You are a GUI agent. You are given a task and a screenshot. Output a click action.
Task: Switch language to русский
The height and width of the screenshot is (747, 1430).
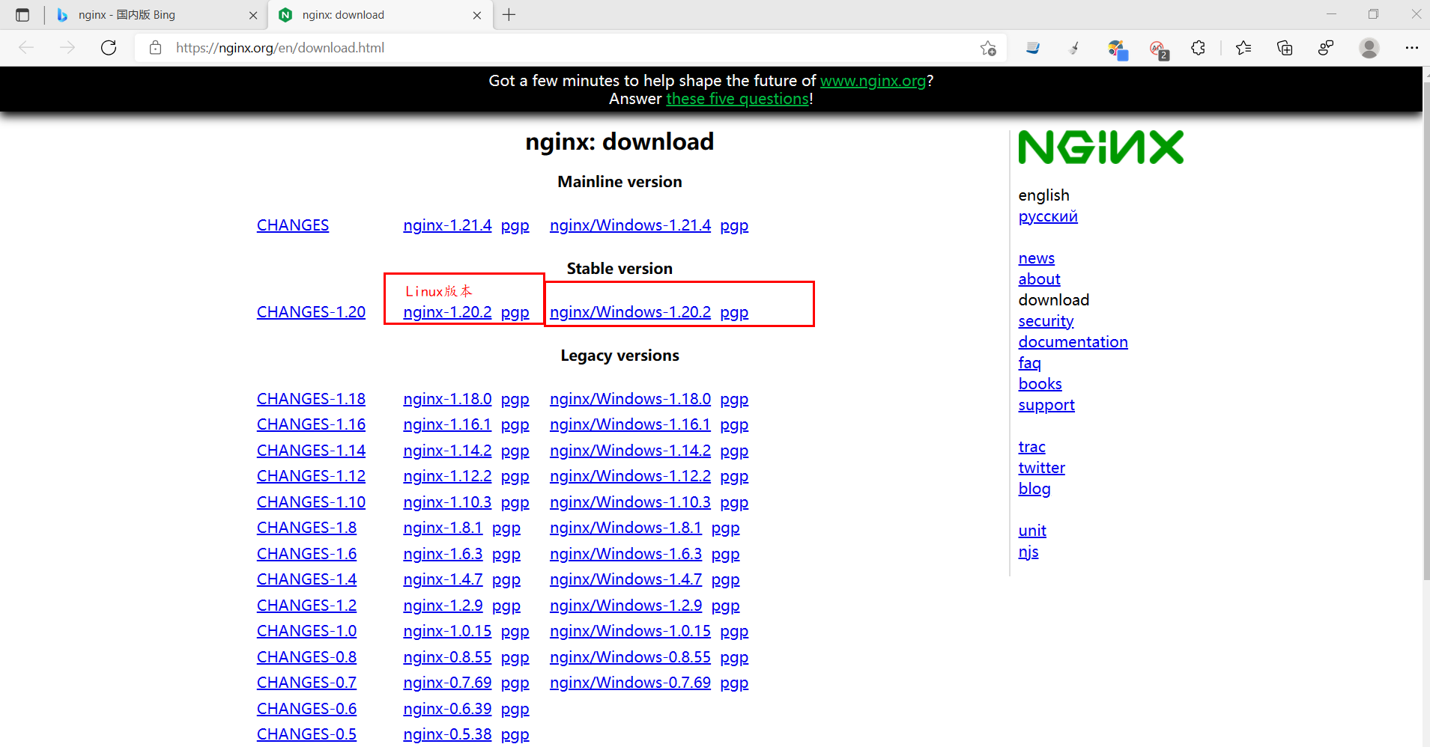click(x=1048, y=216)
